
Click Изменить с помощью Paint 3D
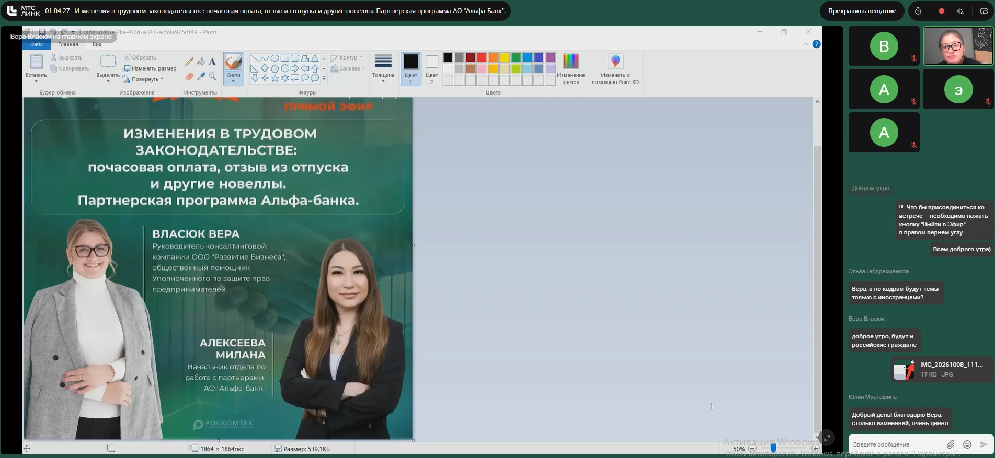pos(615,69)
